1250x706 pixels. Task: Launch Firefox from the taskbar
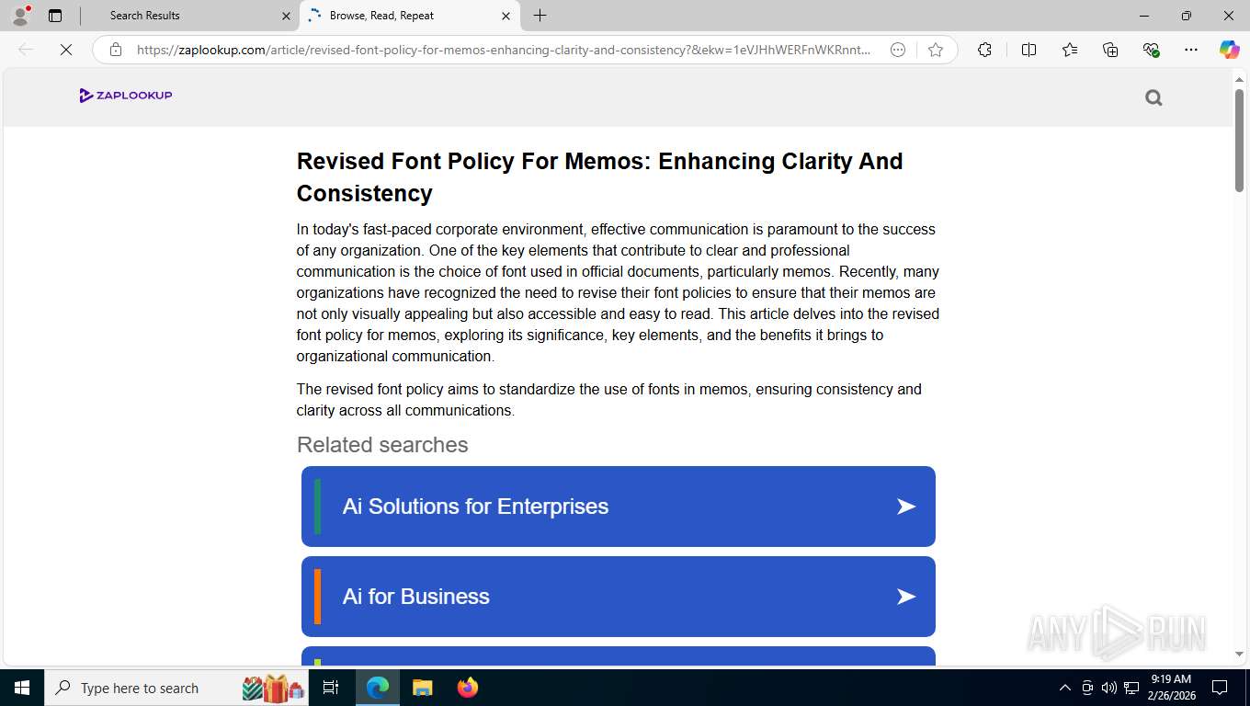point(468,688)
